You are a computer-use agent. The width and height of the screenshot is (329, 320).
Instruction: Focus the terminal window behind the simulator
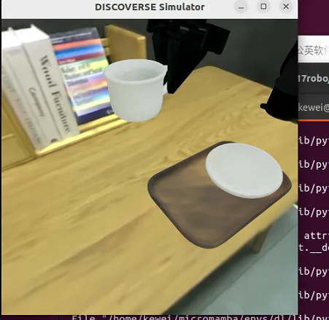[x=314, y=219]
